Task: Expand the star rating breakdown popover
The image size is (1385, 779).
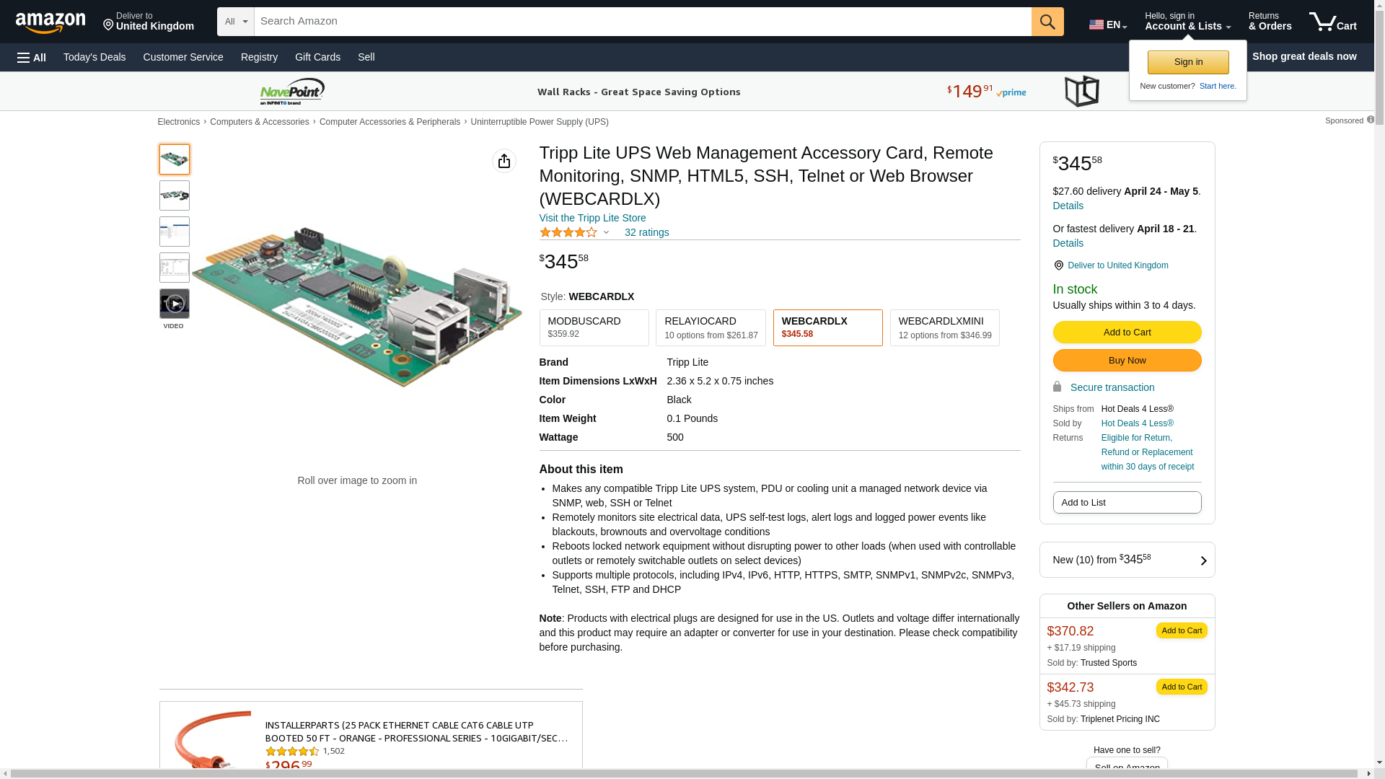Action: coord(606,232)
